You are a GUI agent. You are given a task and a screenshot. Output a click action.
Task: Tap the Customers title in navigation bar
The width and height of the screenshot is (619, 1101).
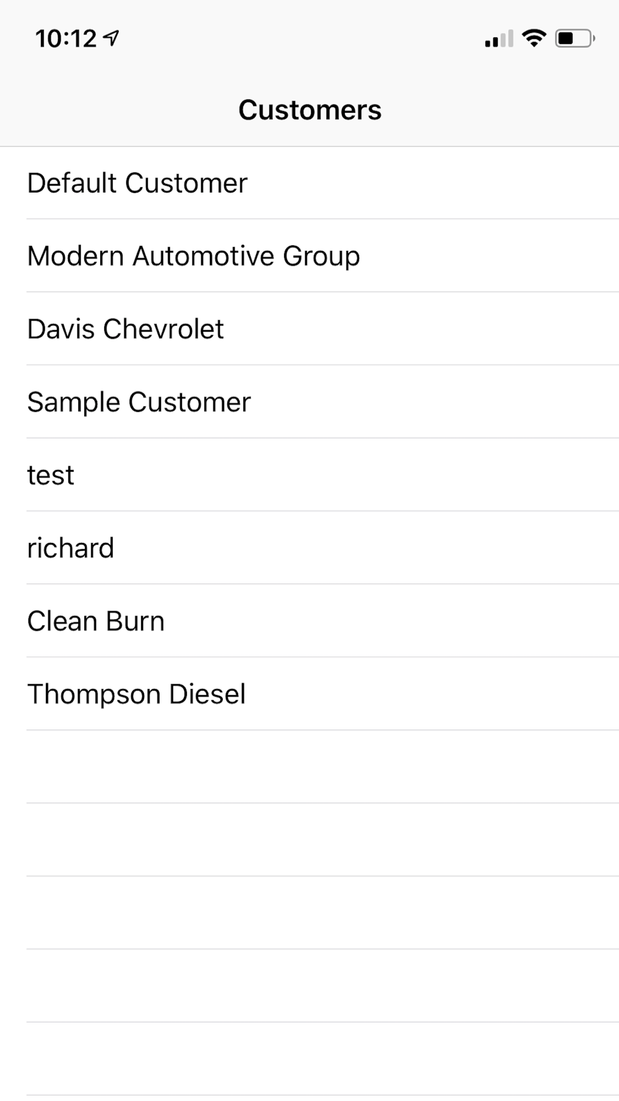[309, 110]
